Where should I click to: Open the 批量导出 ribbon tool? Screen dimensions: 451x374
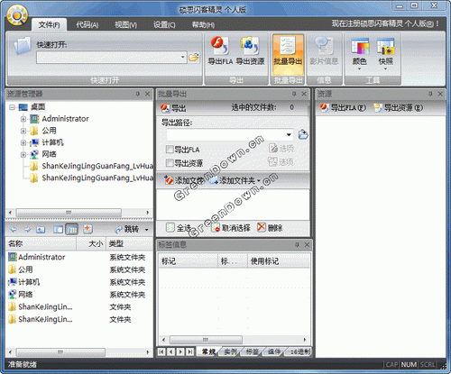tap(288, 54)
